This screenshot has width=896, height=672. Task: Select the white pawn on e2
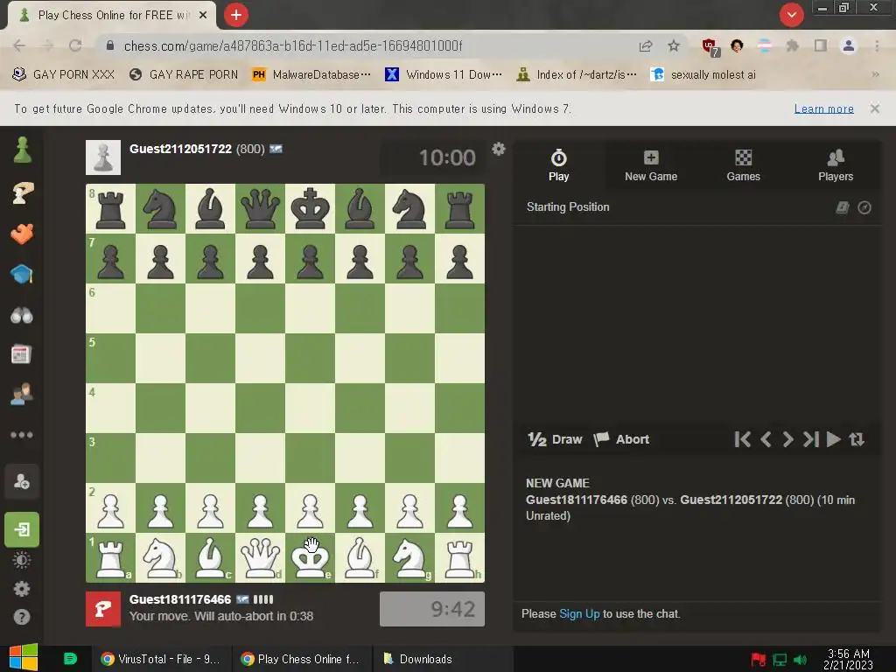click(311, 508)
